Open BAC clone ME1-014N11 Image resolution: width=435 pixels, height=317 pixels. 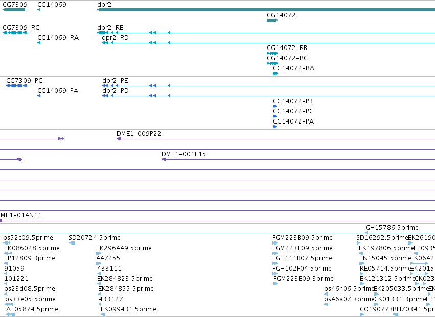pos(21,215)
